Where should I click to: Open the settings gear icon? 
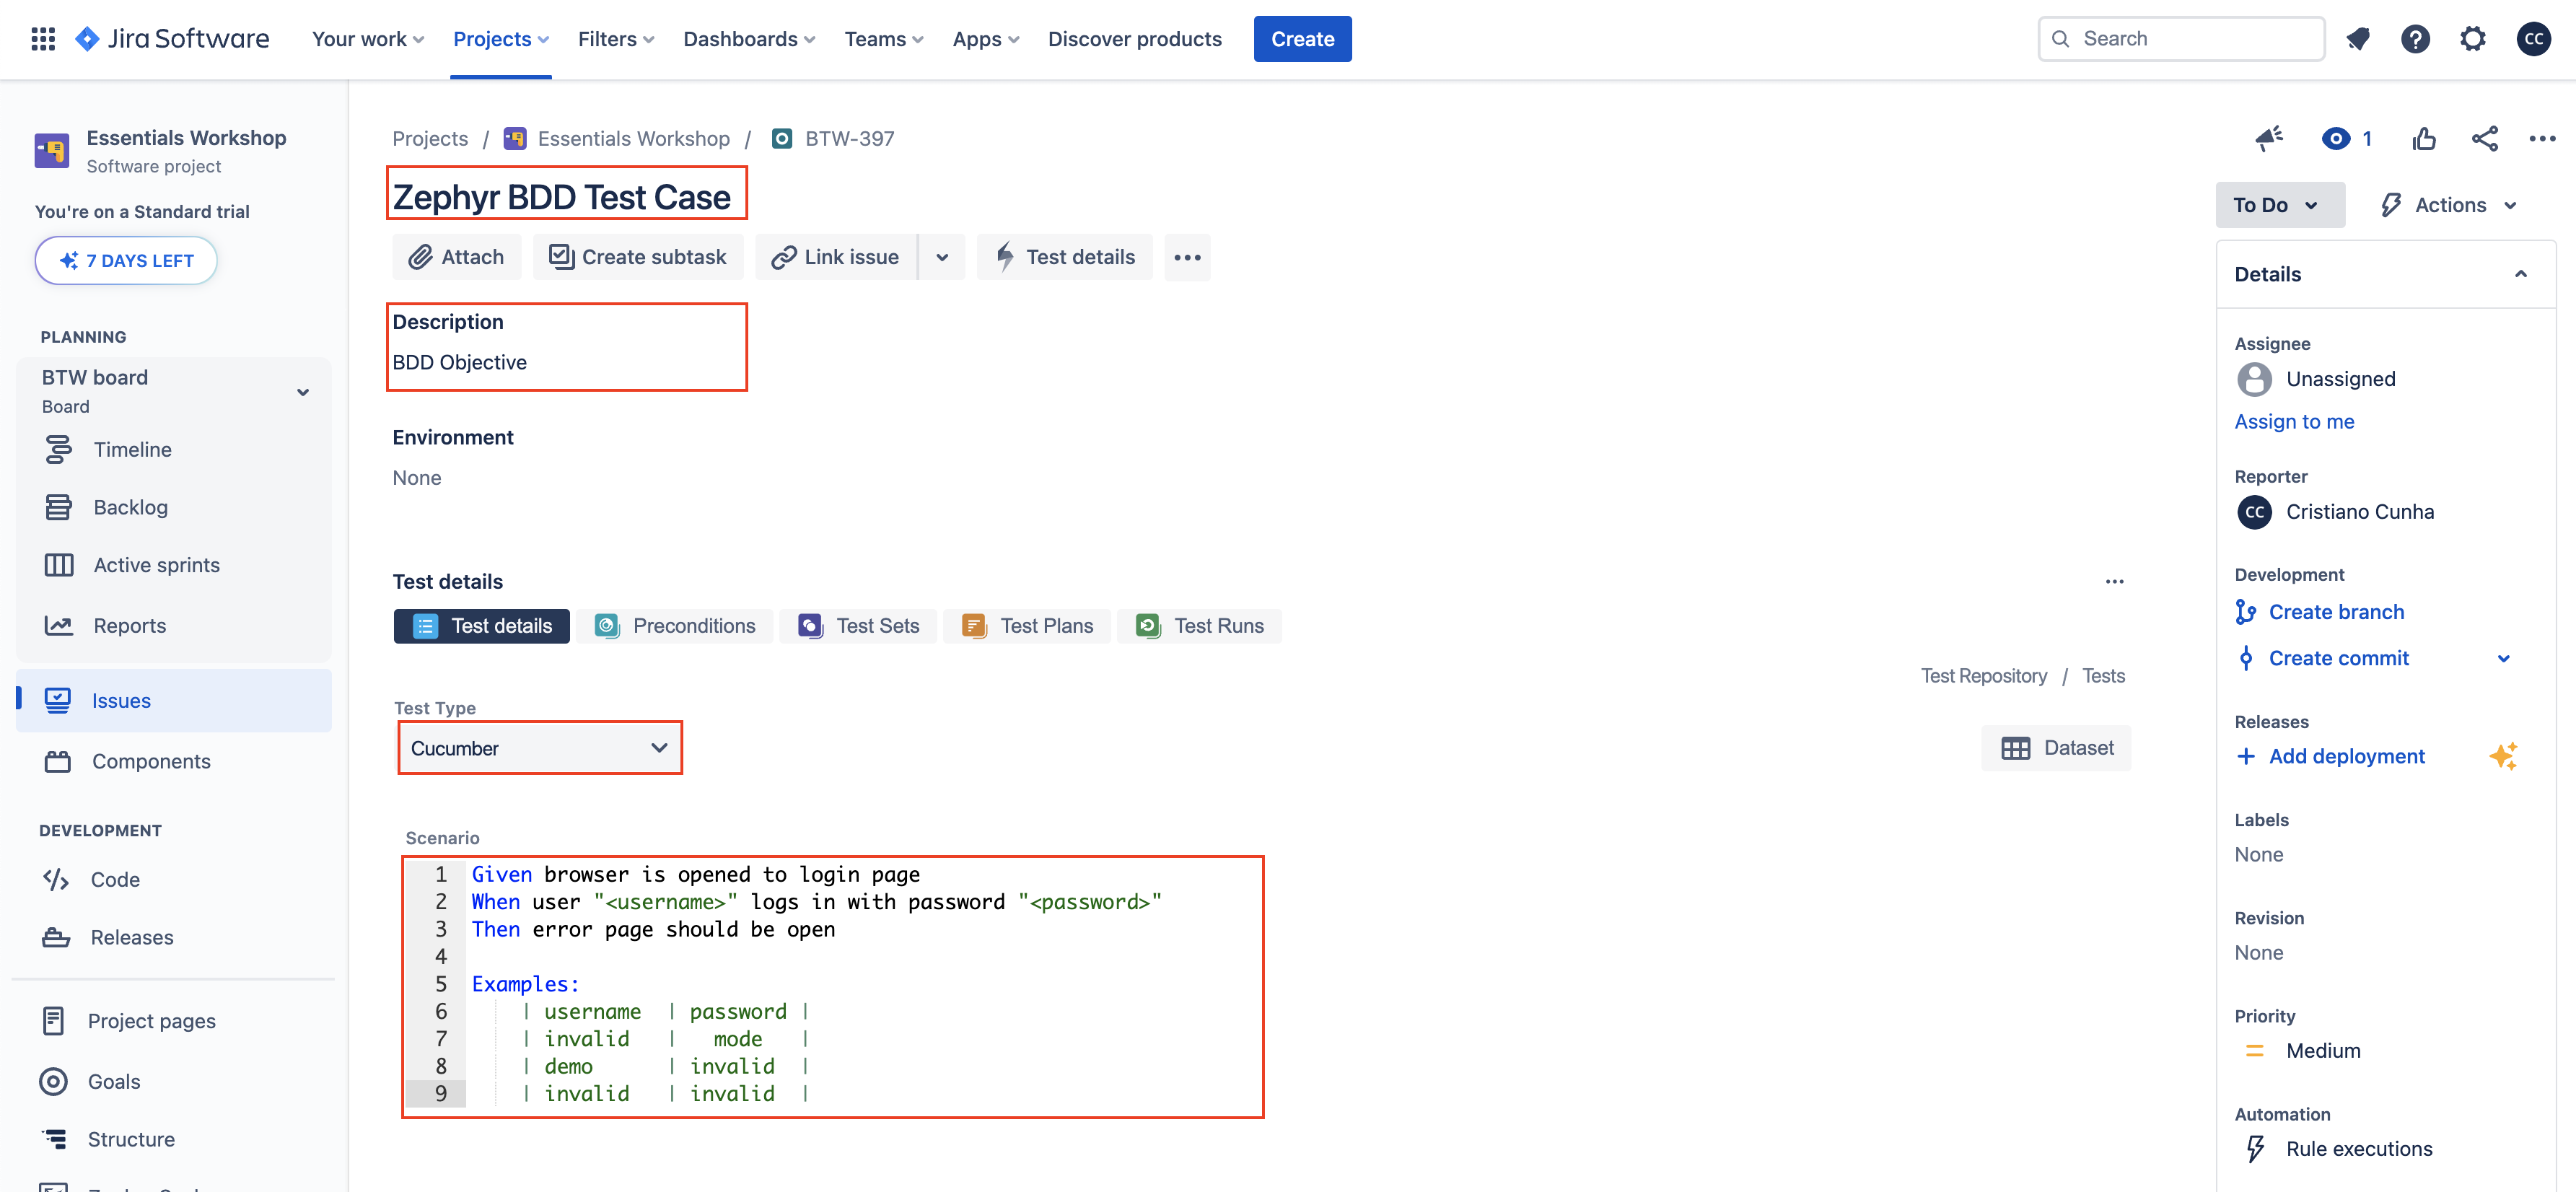click(x=2472, y=39)
